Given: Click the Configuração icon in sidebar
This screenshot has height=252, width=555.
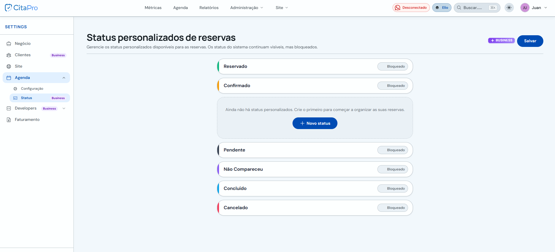Looking at the screenshot, I should coord(15,89).
